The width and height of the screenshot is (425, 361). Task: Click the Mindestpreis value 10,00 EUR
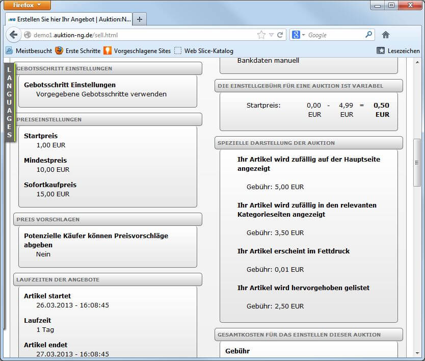53,169
